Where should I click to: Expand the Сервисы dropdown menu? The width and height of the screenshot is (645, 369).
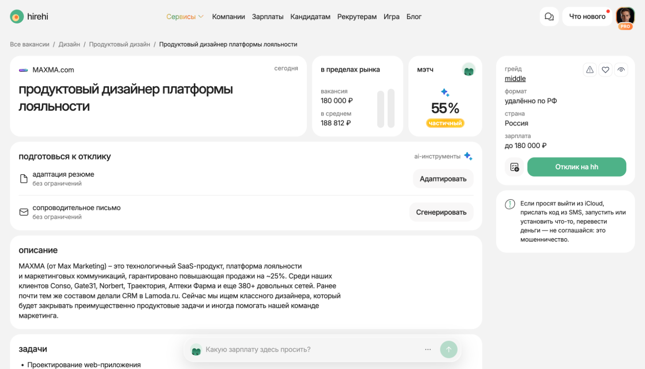click(185, 17)
